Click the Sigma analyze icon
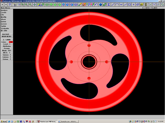This screenshot has width=165, height=123. click(109, 5)
